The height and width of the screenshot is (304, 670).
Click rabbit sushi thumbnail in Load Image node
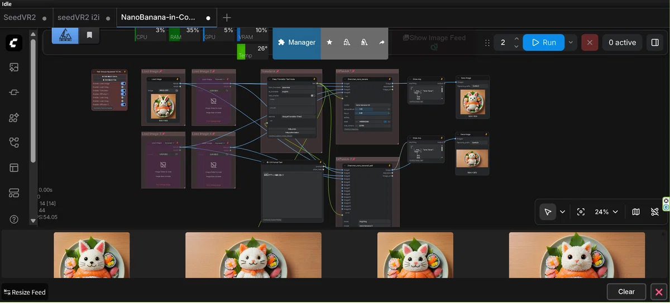pos(163,106)
